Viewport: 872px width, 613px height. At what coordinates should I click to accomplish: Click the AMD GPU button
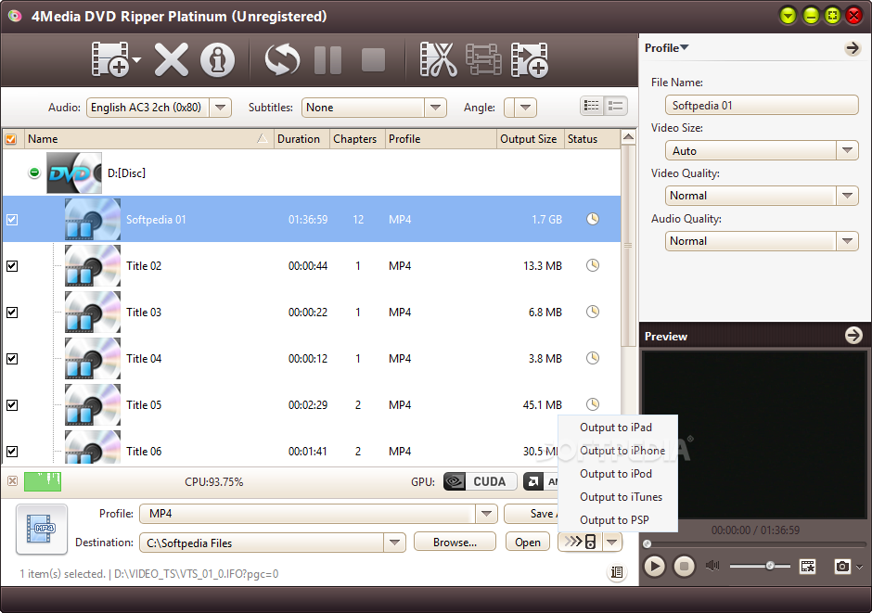[x=541, y=481]
